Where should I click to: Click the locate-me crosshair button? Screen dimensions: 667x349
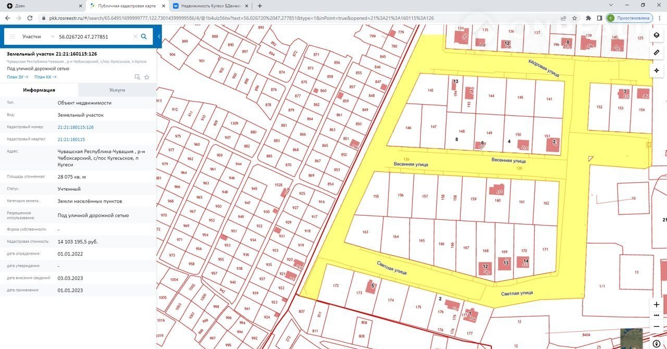656,70
